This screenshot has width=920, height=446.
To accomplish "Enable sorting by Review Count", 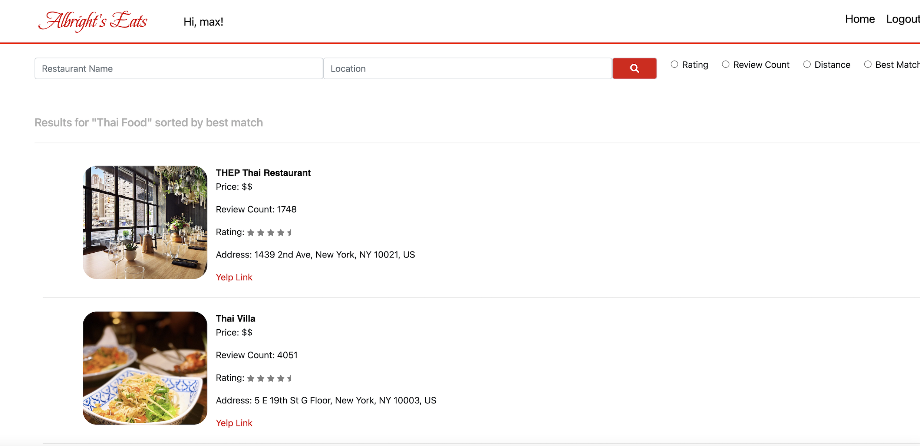I will point(726,64).
